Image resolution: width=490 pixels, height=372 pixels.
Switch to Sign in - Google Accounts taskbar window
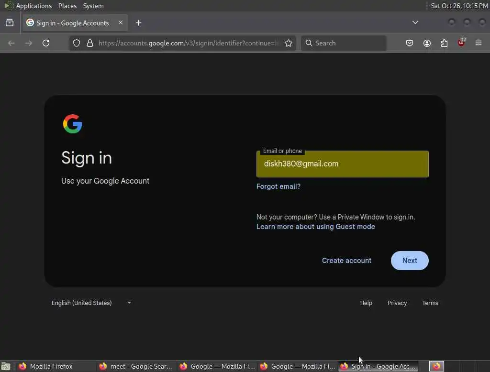378,366
